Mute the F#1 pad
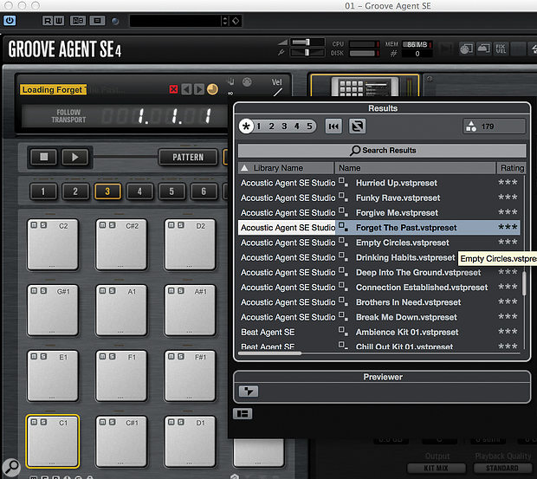This screenshot has height=479, width=537. (171, 356)
